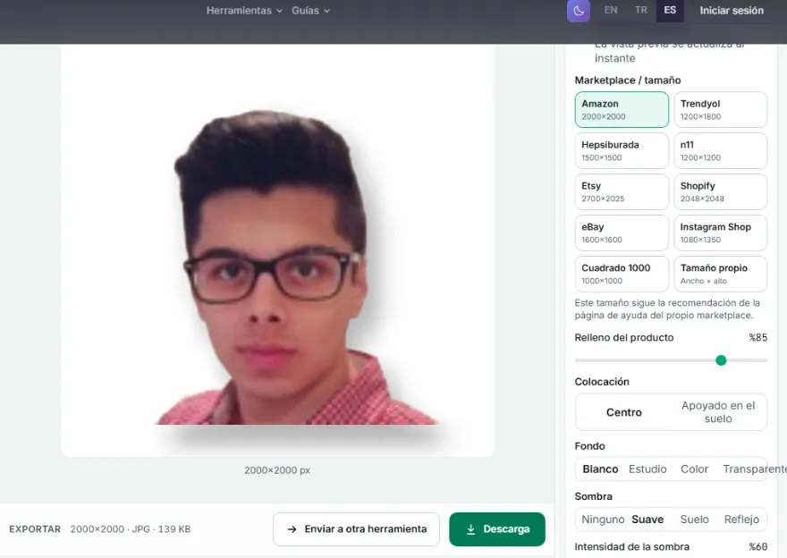Click the Descarga button
This screenshot has height=558, width=787.
click(x=497, y=529)
